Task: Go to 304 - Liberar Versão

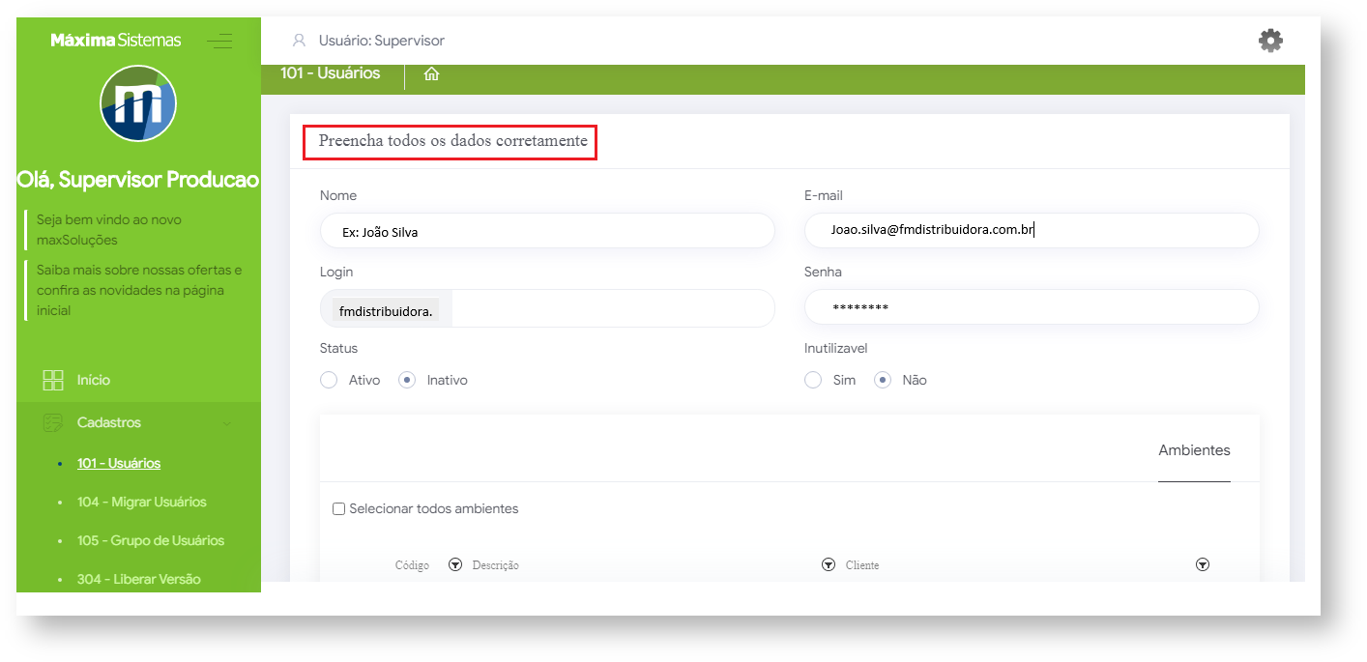Action: [138, 579]
